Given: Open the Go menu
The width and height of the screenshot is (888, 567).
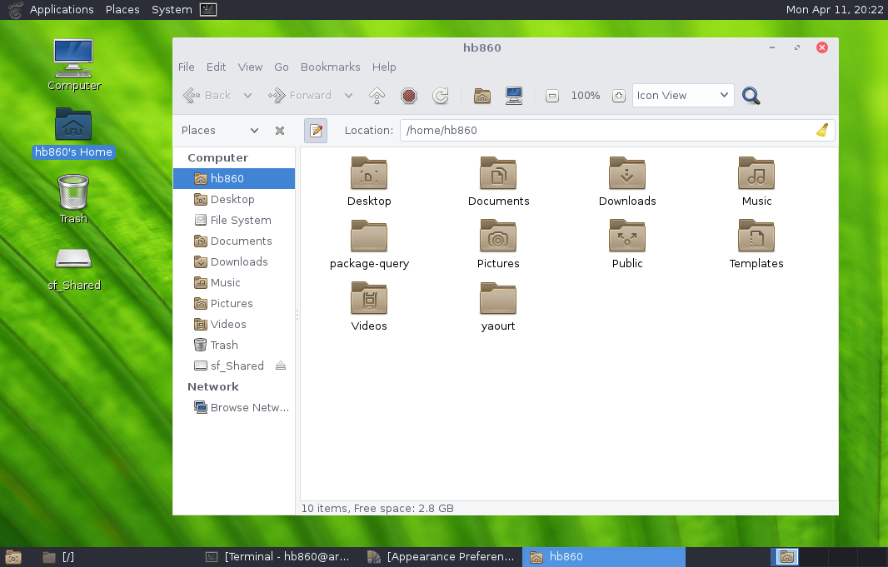Looking at the screenshot, I should coord(281,67).
